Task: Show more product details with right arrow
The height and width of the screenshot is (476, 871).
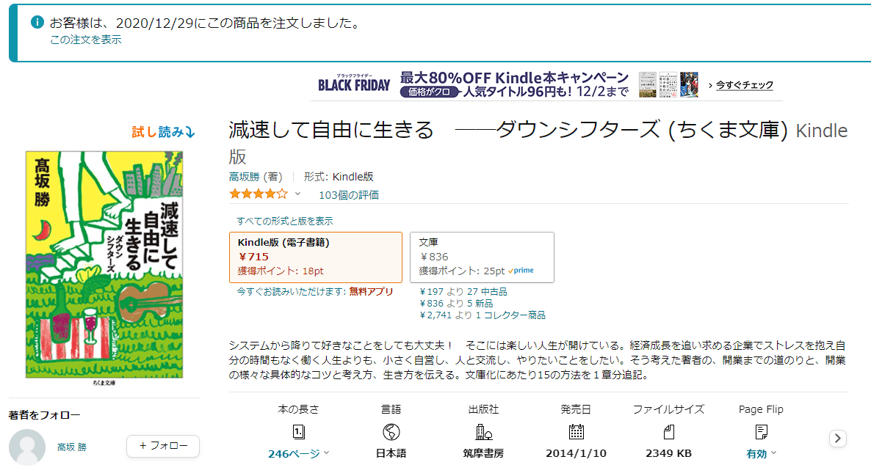Action: 838,439
